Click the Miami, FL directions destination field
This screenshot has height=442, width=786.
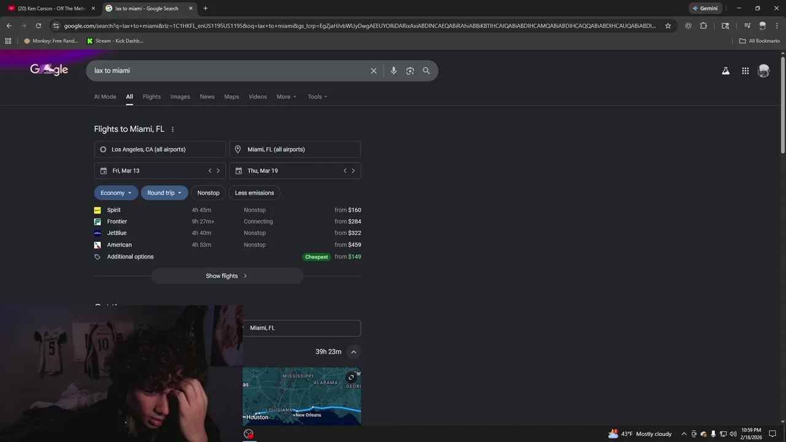point(302,328)
